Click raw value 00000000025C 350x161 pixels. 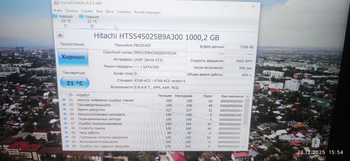click(x=229, y=133)
